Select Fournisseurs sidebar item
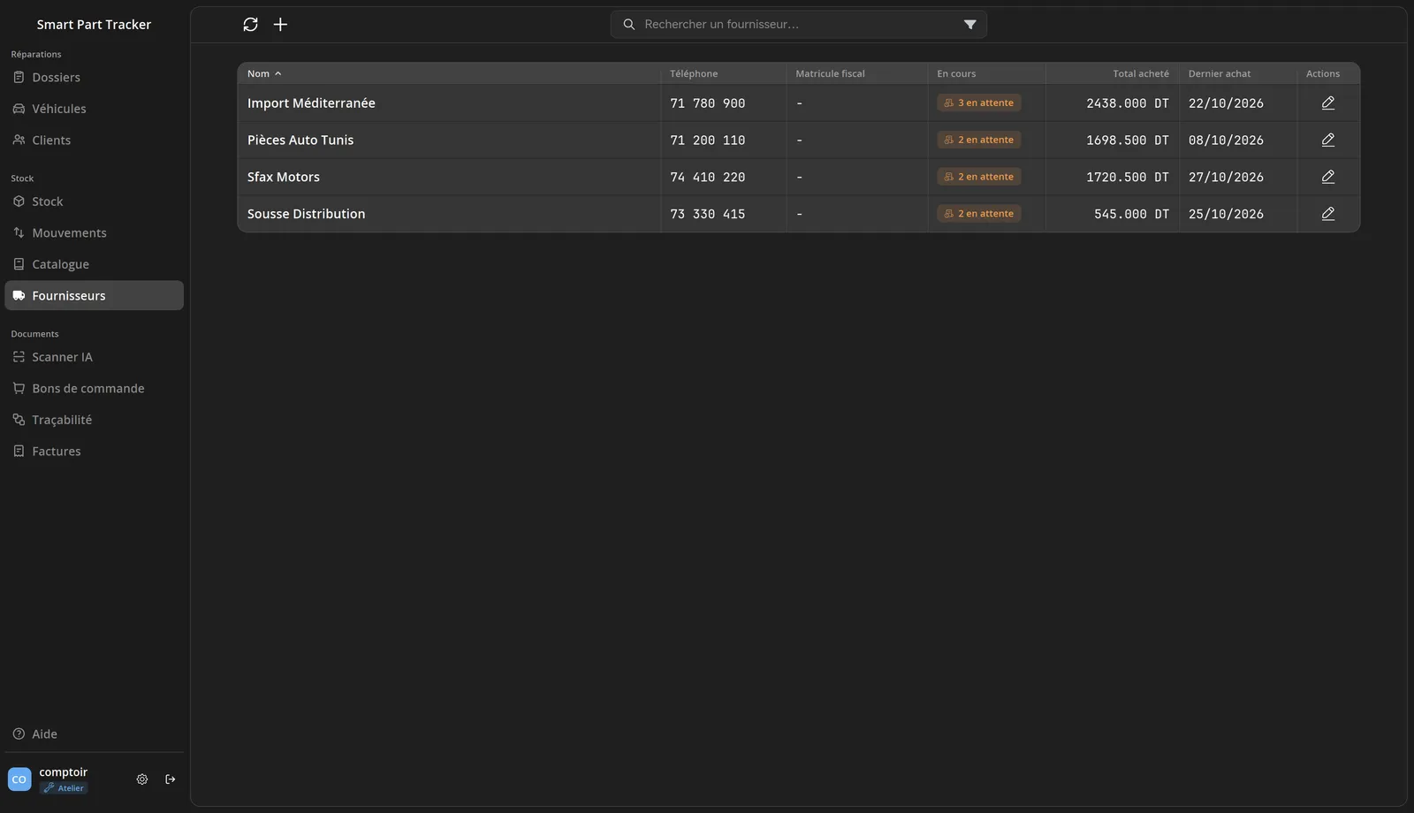 click(95, 296)
